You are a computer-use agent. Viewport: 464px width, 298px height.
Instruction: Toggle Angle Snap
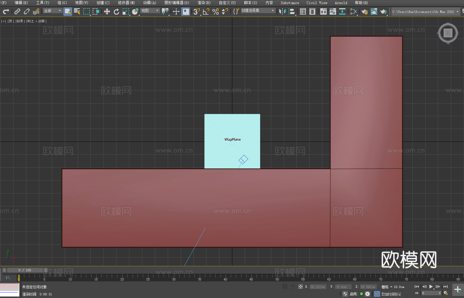[206, 11]
